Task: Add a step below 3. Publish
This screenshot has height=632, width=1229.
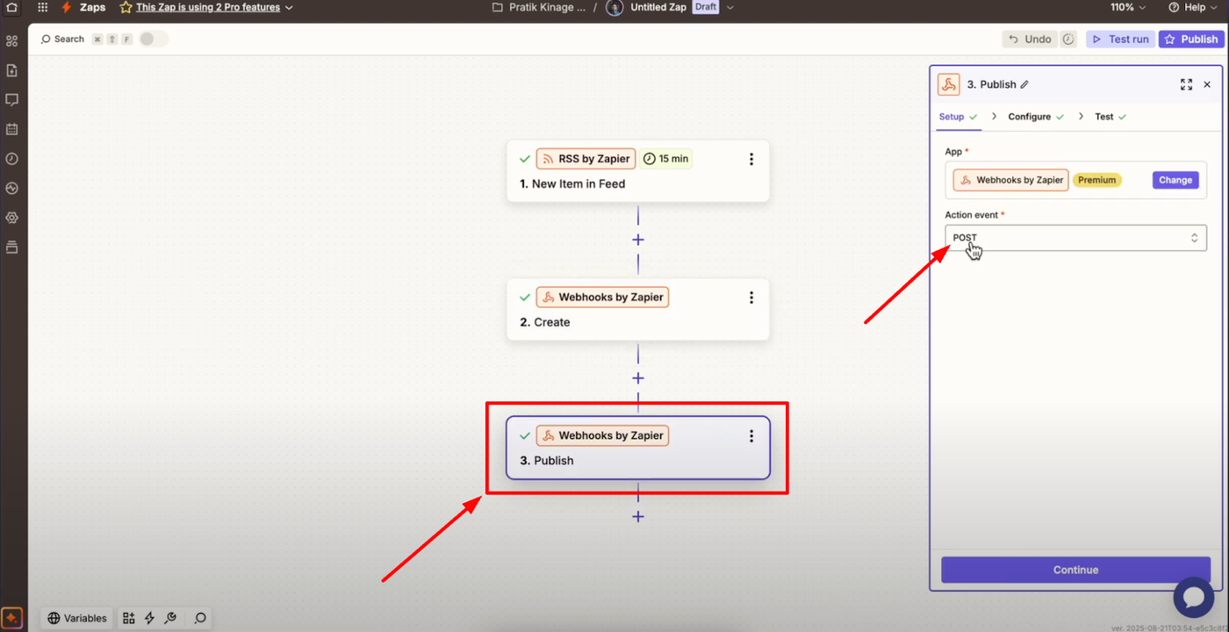Action: tap(638, 516)
